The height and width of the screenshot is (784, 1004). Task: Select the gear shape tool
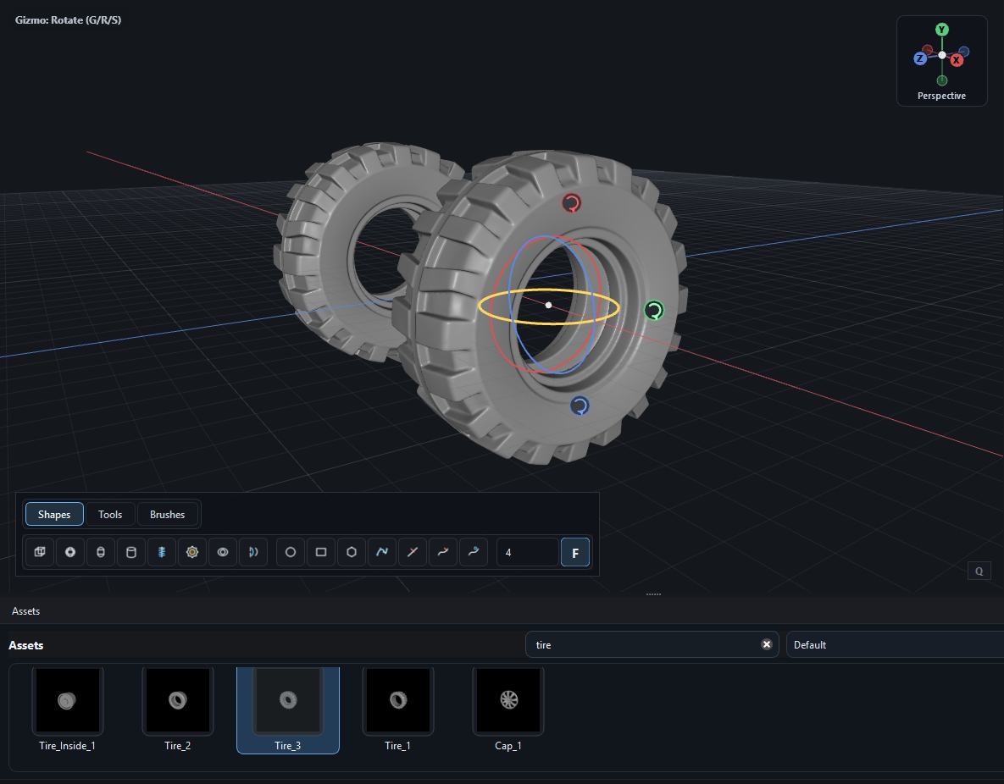[192, 552]
